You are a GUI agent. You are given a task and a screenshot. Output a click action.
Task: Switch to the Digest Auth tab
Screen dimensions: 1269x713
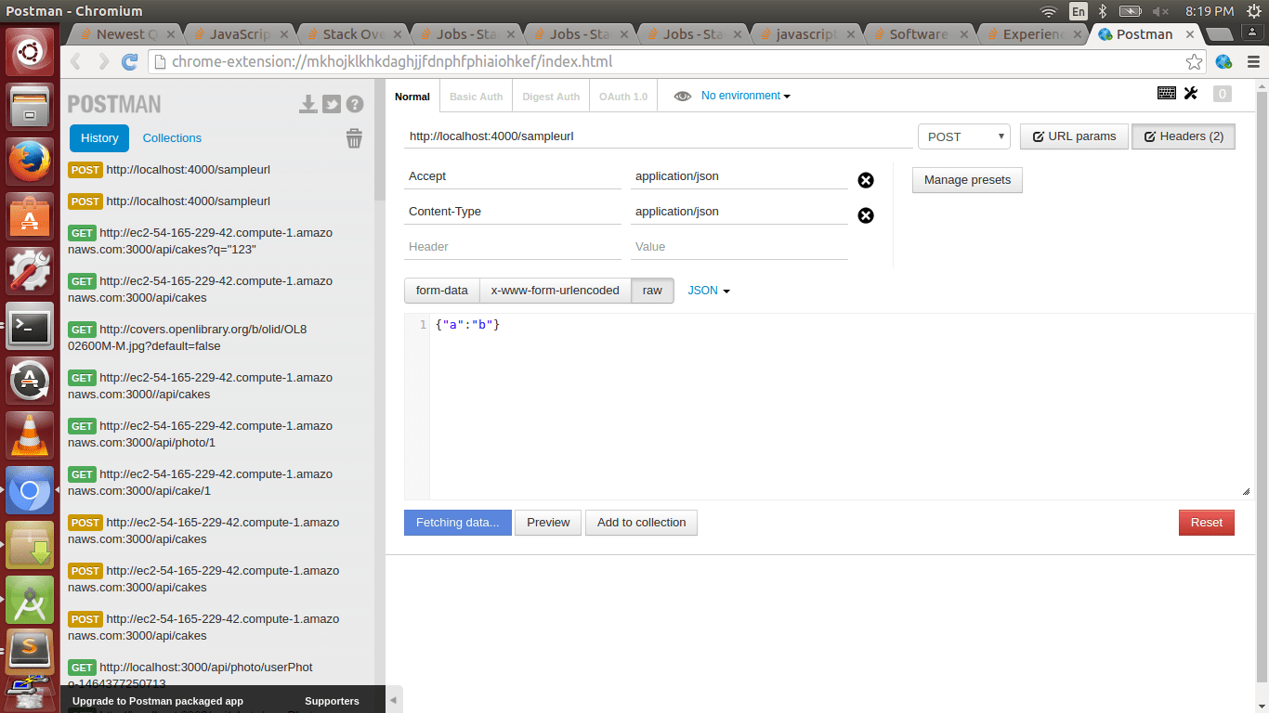[x=551, y=97]
